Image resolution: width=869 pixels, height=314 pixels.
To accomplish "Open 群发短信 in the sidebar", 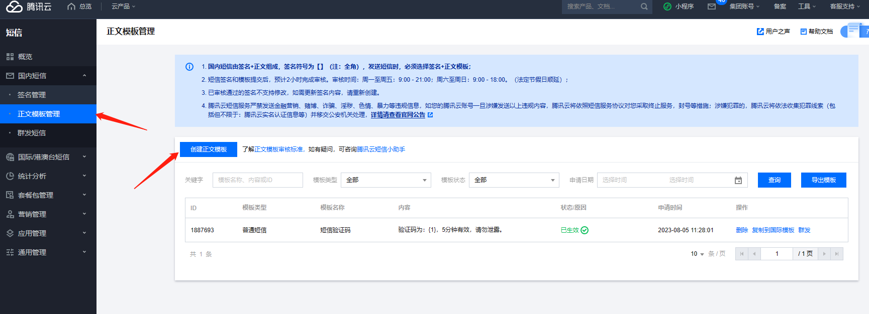I will (x=48, y=133).
